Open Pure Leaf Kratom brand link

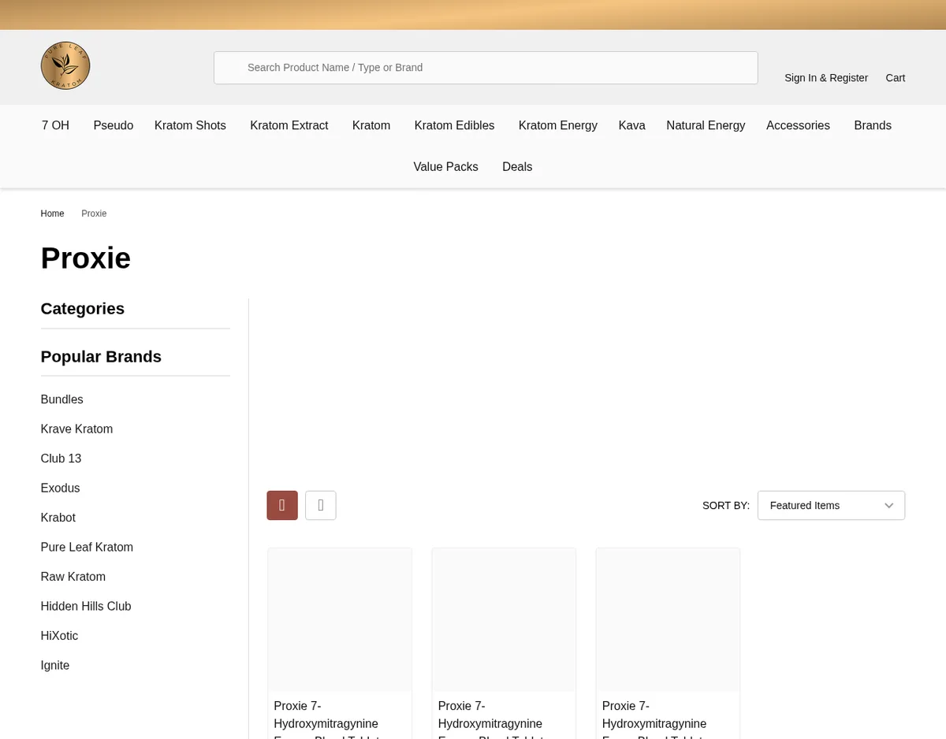tap(87, 548)
